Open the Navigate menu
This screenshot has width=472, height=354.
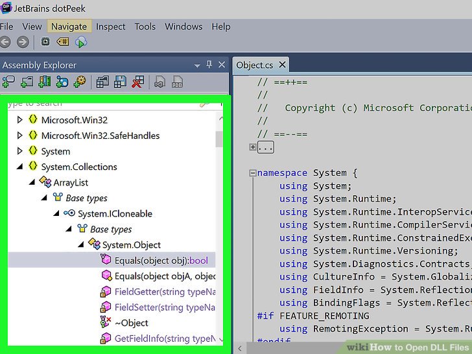69,27
